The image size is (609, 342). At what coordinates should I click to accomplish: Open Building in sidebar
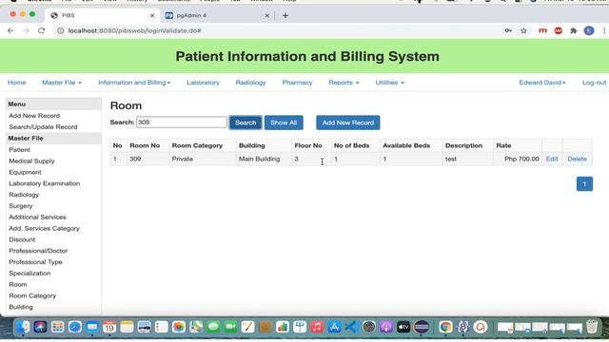(x=21, y=307)
